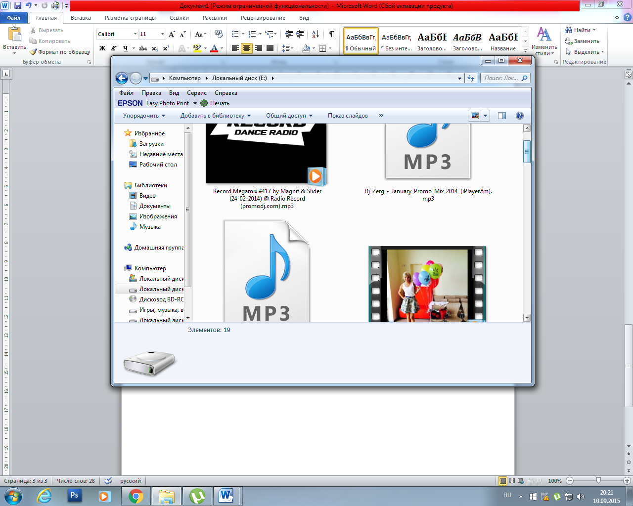
Task: Click Windows Start button
Action: point(13,496)
